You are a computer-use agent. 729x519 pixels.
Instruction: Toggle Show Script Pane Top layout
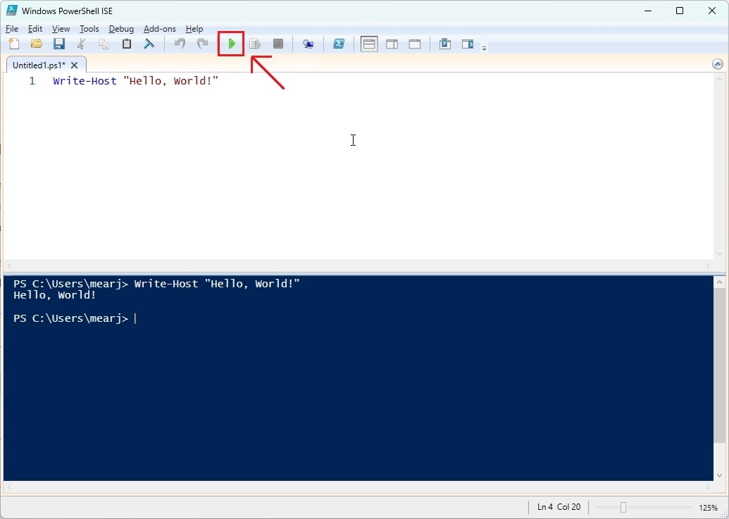click(x=368, y=43)
